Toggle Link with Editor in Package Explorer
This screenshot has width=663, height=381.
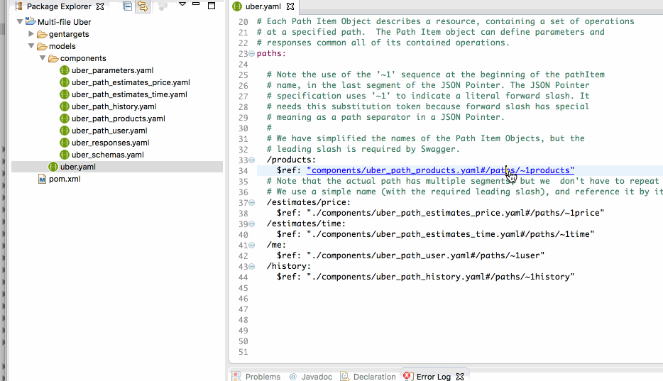pos(143,6)
